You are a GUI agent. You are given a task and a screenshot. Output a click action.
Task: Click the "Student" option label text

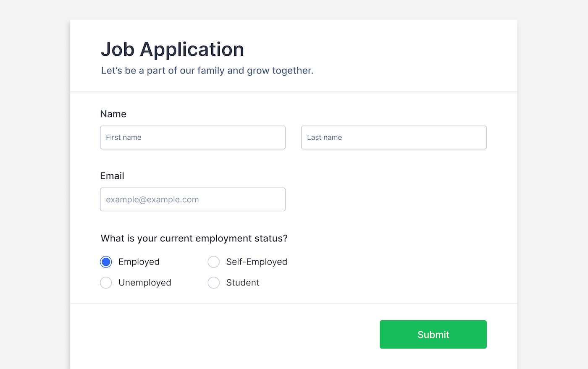pos(243,283)
